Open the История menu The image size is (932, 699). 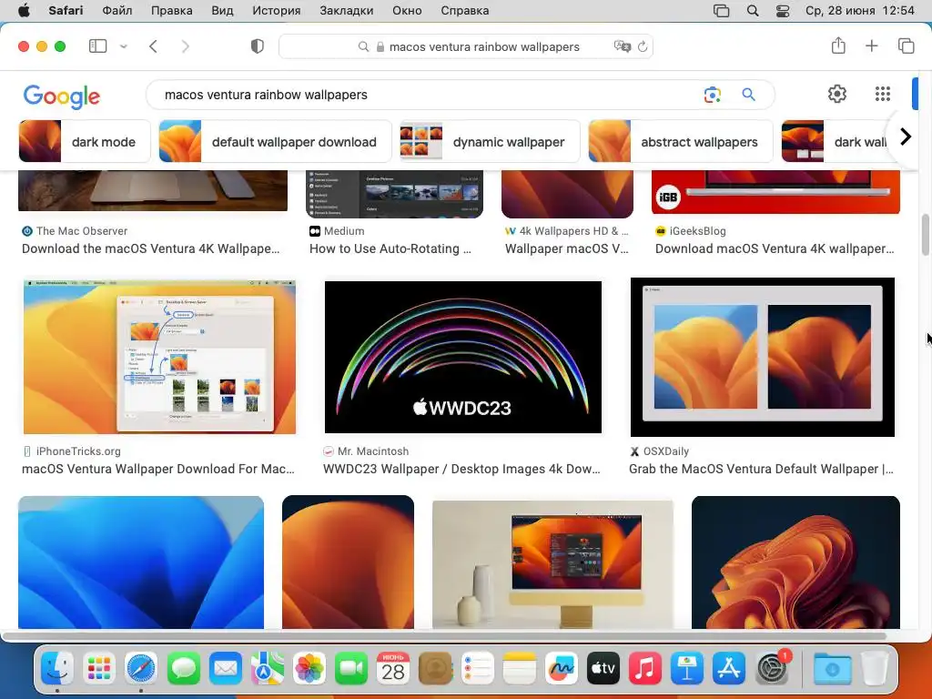point(277,11)
